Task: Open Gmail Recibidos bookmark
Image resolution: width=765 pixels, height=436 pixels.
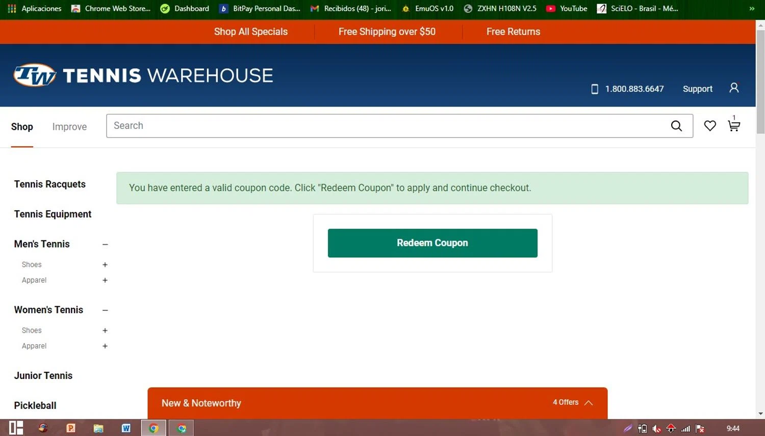Action: 351,9
